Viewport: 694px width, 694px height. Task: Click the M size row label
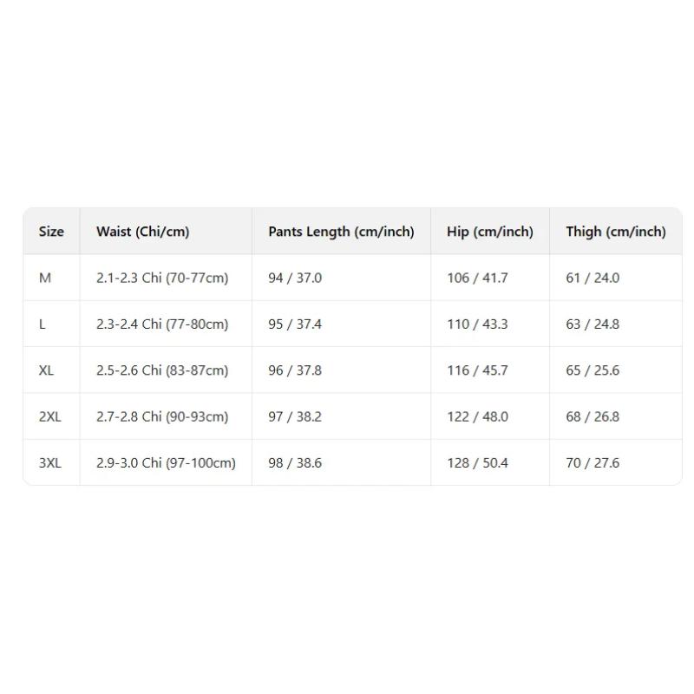pos(45,278)
